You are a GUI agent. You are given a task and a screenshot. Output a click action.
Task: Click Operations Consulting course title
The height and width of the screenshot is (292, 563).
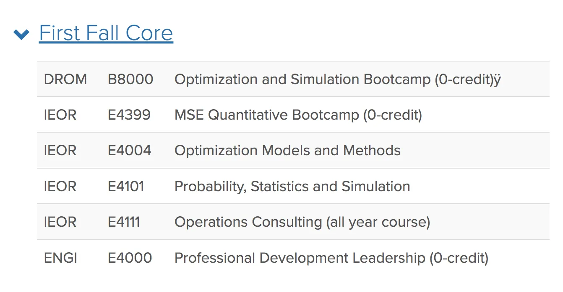point(302,222)
